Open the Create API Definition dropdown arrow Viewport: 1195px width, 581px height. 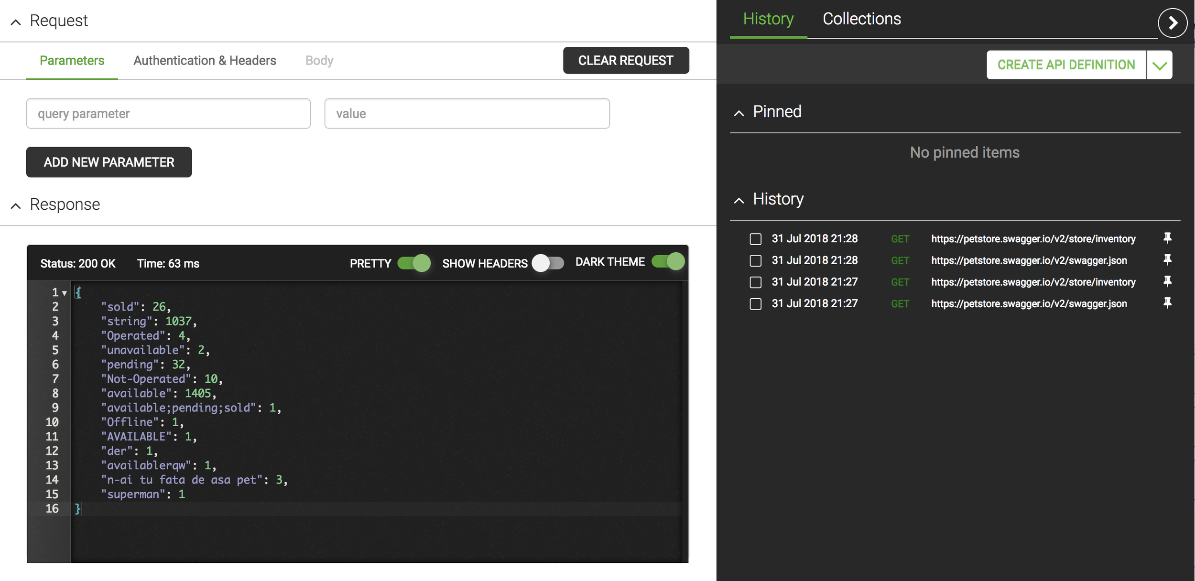click(x=1160, y=65)
